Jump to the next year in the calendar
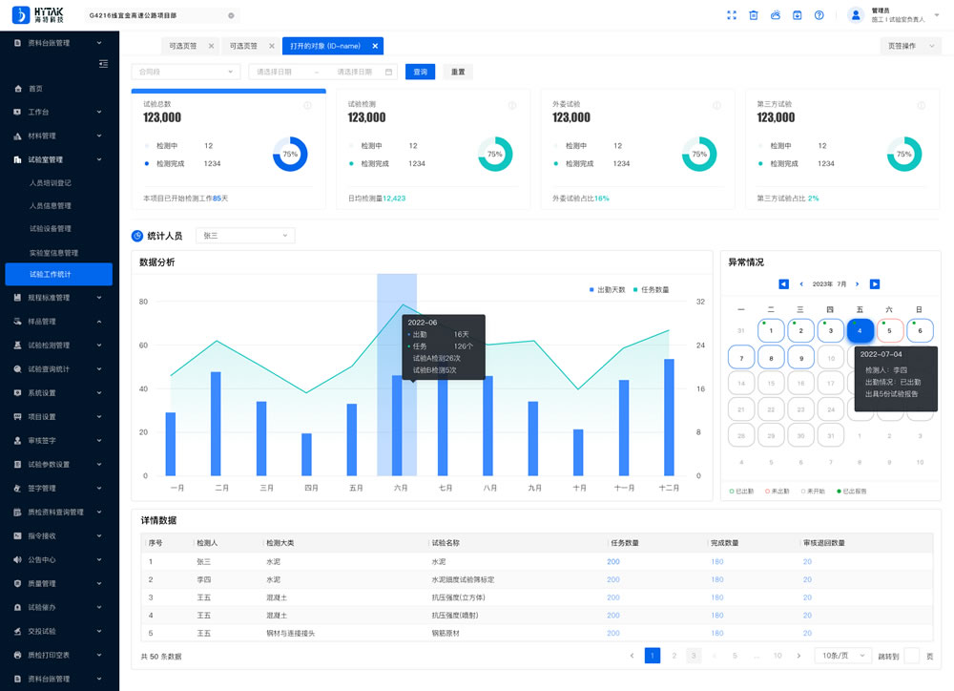 pyautogui.click(x=875, y=284)
